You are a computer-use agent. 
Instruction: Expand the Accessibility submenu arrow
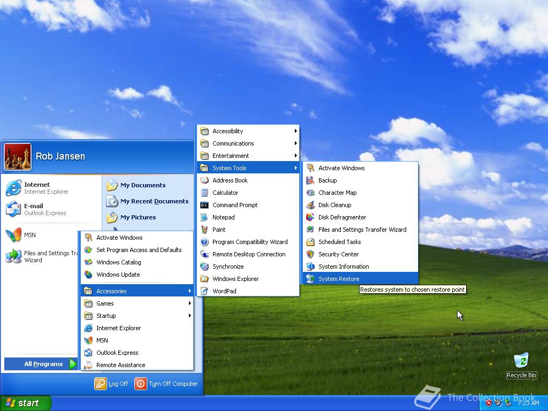[295, 131]
